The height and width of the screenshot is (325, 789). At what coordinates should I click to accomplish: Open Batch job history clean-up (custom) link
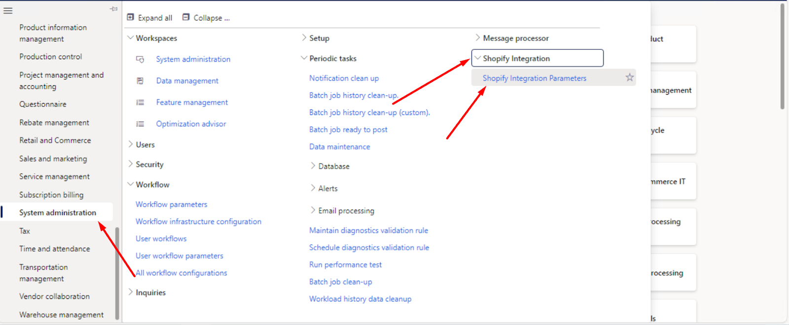click(369, 112)
